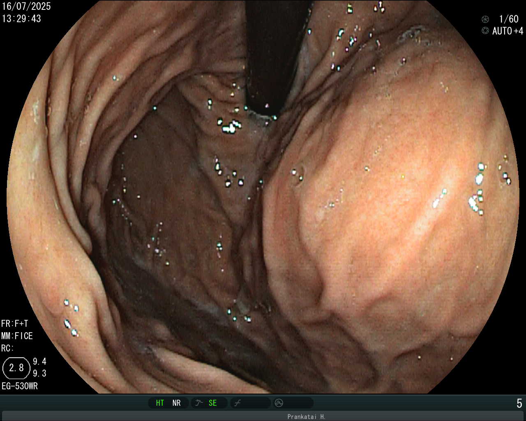526x421 pixels.
Task: Click the green HT indicator
Action: click(x=160, y=403)
